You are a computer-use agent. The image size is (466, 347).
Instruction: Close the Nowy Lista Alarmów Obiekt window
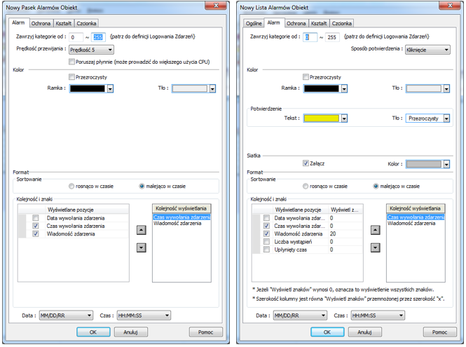click(451, 6)
